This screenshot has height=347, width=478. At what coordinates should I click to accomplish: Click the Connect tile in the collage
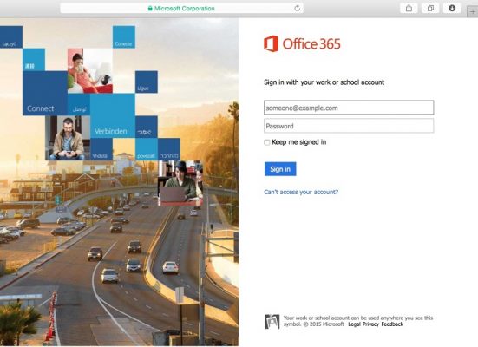(x=45, y=94)
